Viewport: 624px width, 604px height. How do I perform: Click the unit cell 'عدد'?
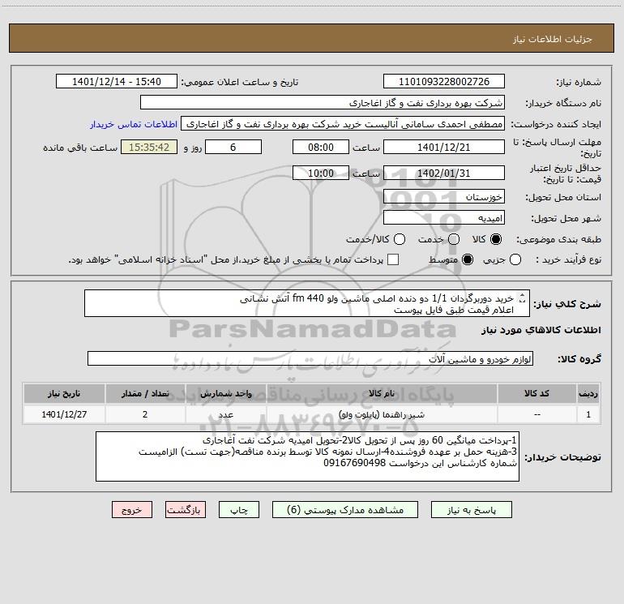[225, 414]
